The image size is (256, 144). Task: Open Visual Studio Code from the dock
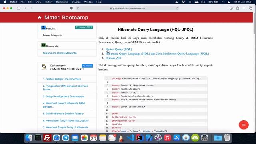[x=130, y=138]
